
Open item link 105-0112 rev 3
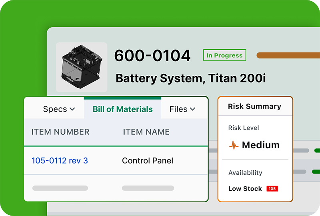60,161
